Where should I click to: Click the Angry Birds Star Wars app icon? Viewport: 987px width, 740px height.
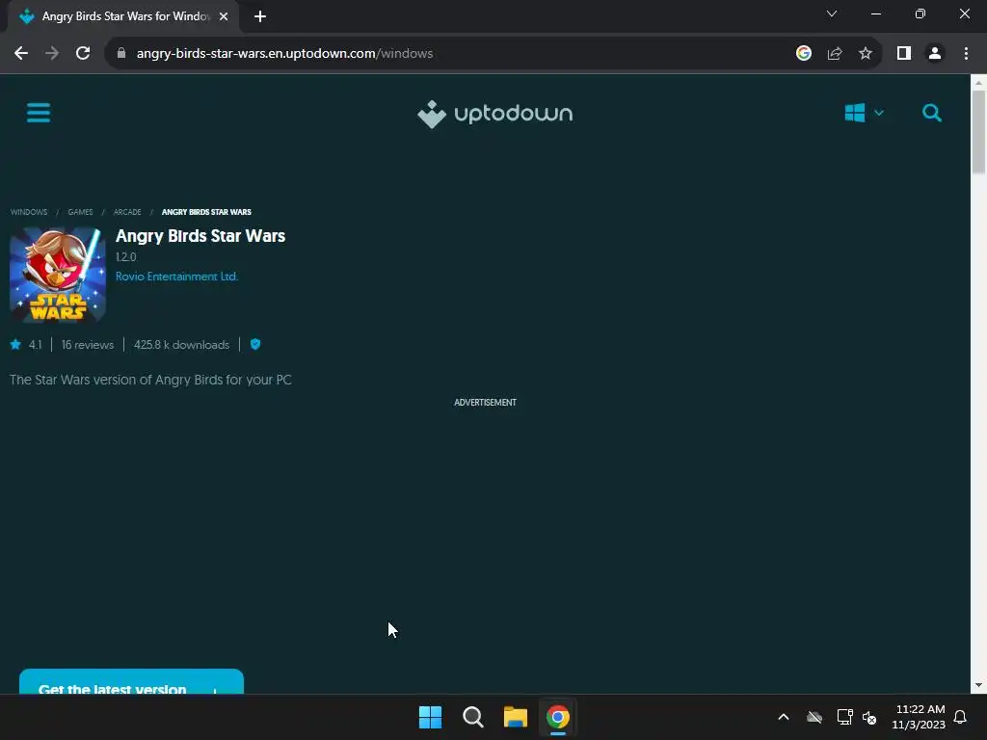point(57,275)
